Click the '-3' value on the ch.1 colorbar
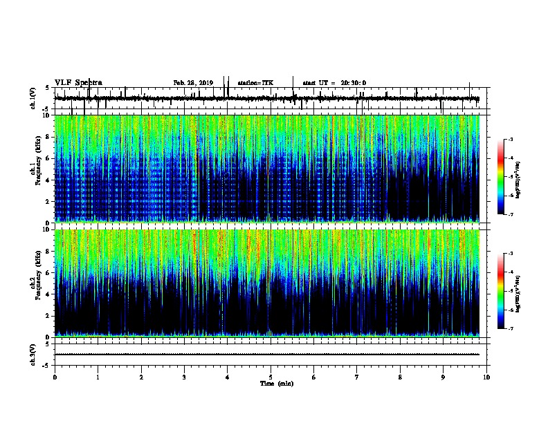This screenshot has width=548, height=423. [510, 139]
